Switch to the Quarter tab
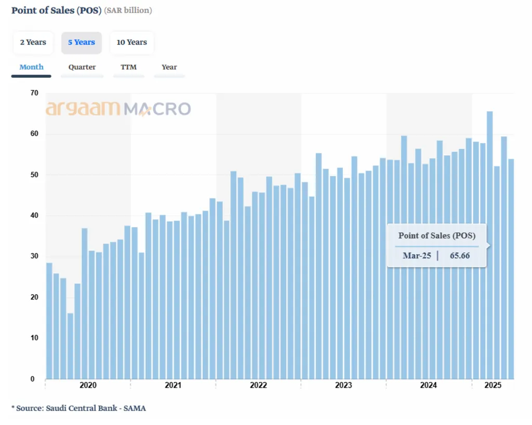Image resolution: width=532 pixels, height=425 pixels. pyautogui.click(x=82, y=67)
